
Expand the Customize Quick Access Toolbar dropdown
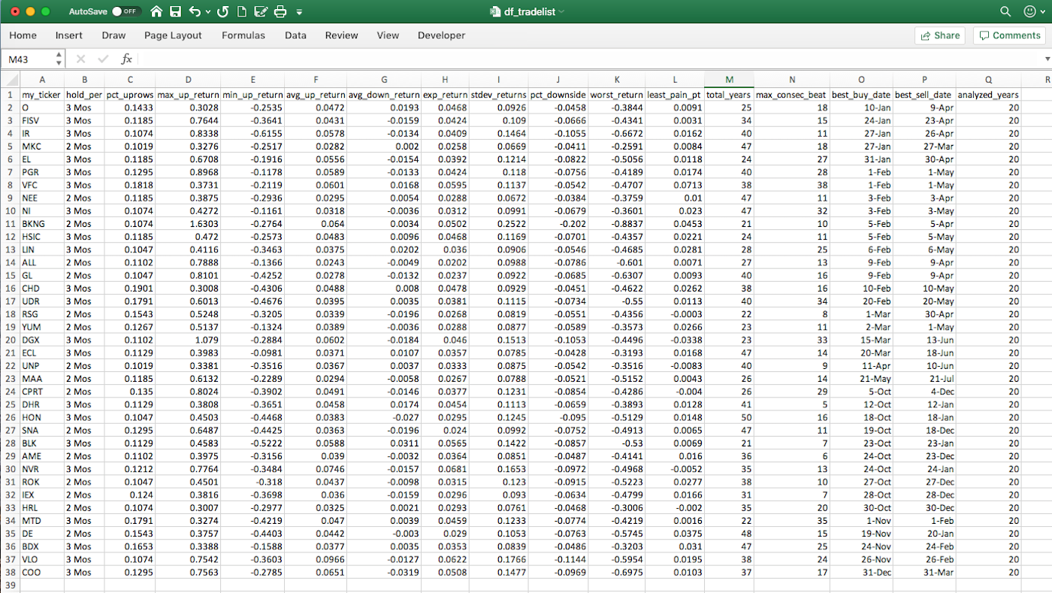point(300,13)
